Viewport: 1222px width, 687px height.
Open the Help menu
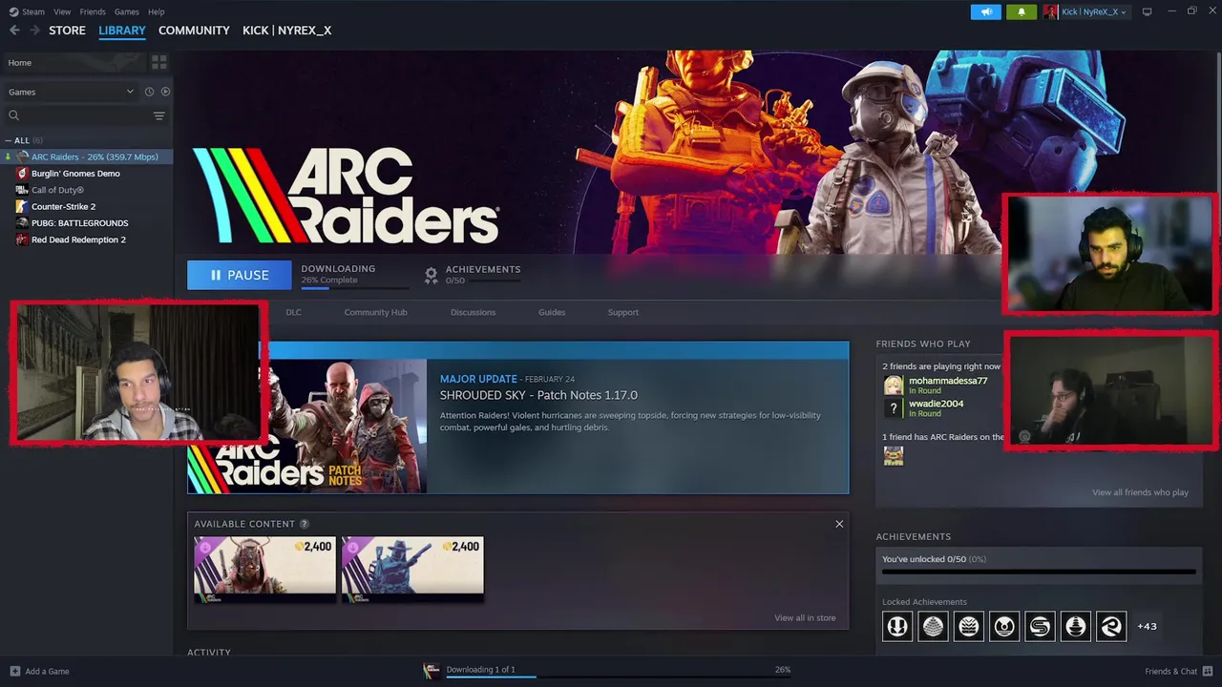[x=157, y=11]
